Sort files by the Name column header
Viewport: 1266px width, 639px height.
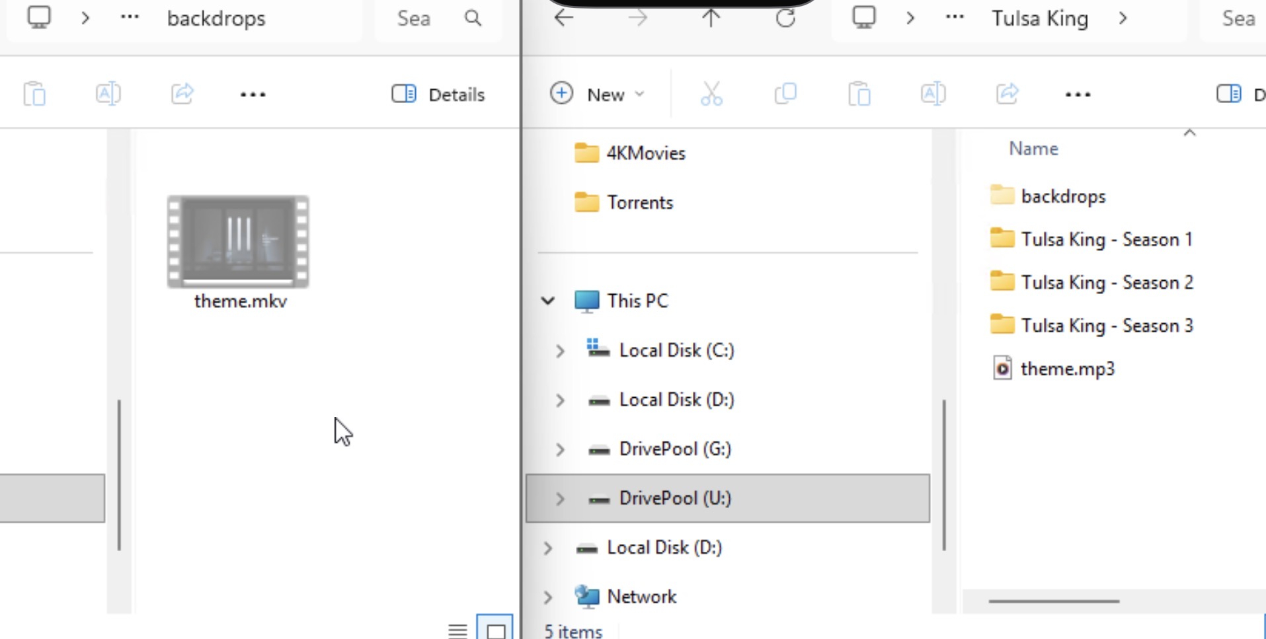(1033, 149)
